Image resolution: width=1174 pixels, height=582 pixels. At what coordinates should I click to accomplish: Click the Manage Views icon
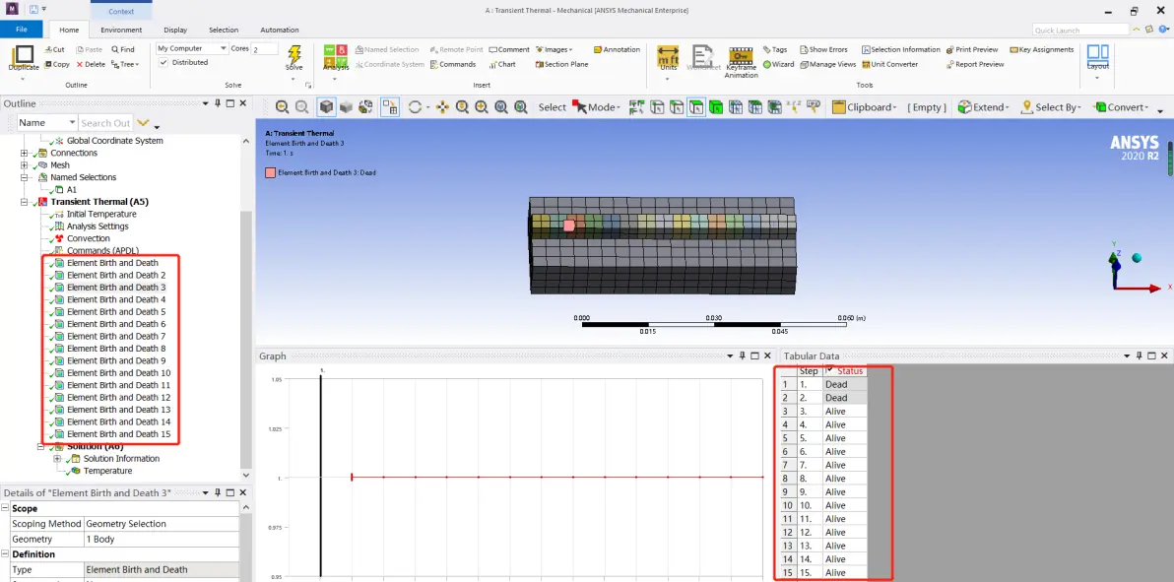pos(804,64)
